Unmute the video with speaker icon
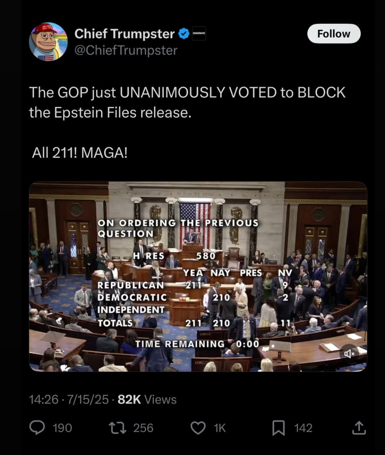This screenshot has height=455, width=385. 349,354
